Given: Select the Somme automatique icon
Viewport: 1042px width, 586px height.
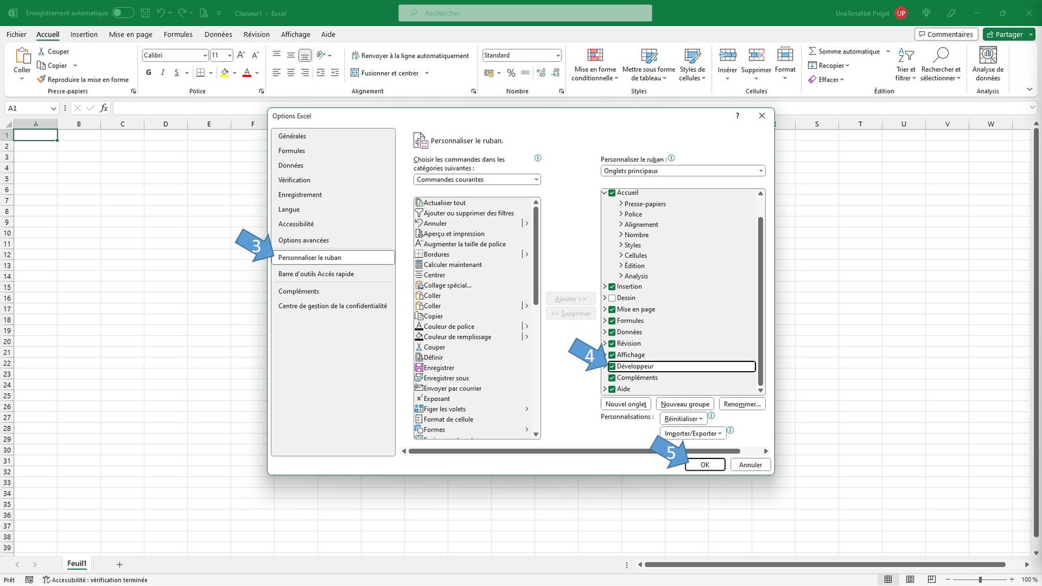Looking at the screenshot, I should (812, 51).
